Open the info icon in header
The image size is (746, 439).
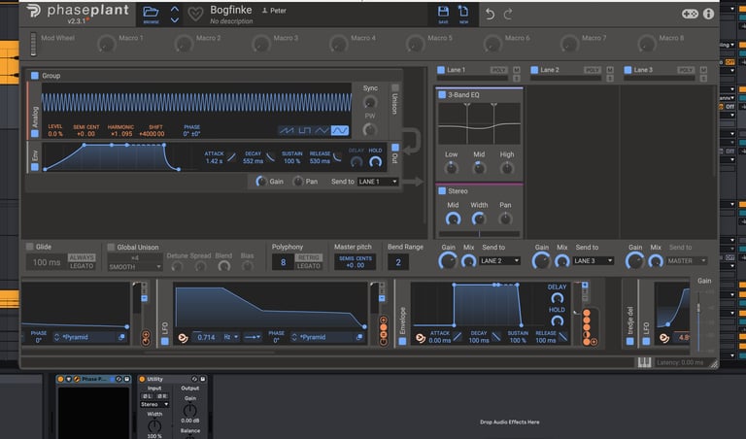[x=708, y=14]
